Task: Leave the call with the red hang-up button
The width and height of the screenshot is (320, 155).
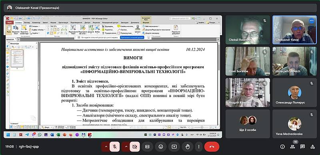Action: (212, 147)
